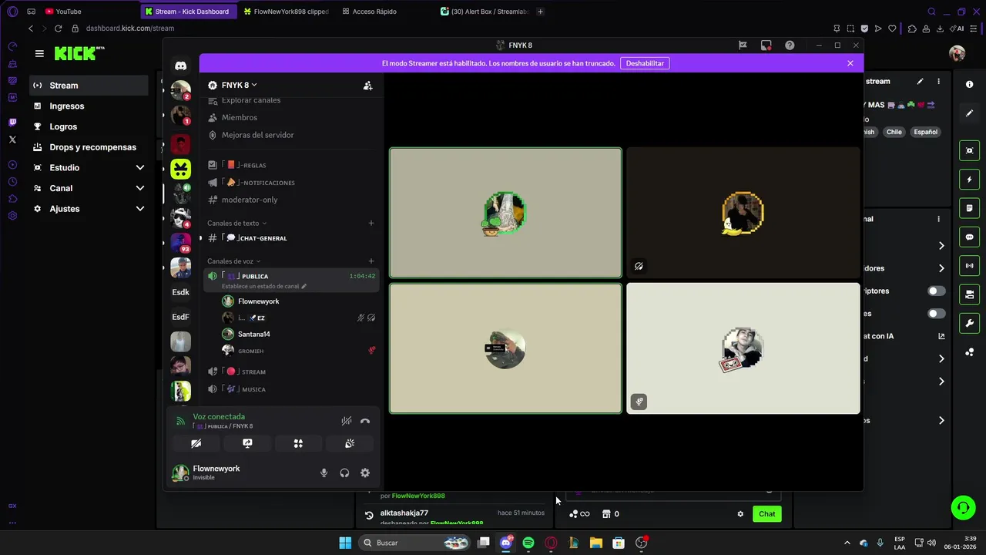The width and height of the screenshot is (986, 555).
Task: Start an activity in Discord voice panel
Action: (x=298, y=443)
